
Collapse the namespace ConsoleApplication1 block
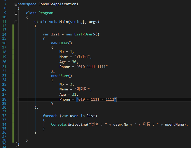(x=16, y=4)
